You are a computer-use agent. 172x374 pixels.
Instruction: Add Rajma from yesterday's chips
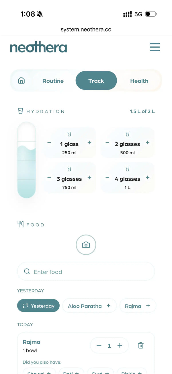(x=138, y=306)
